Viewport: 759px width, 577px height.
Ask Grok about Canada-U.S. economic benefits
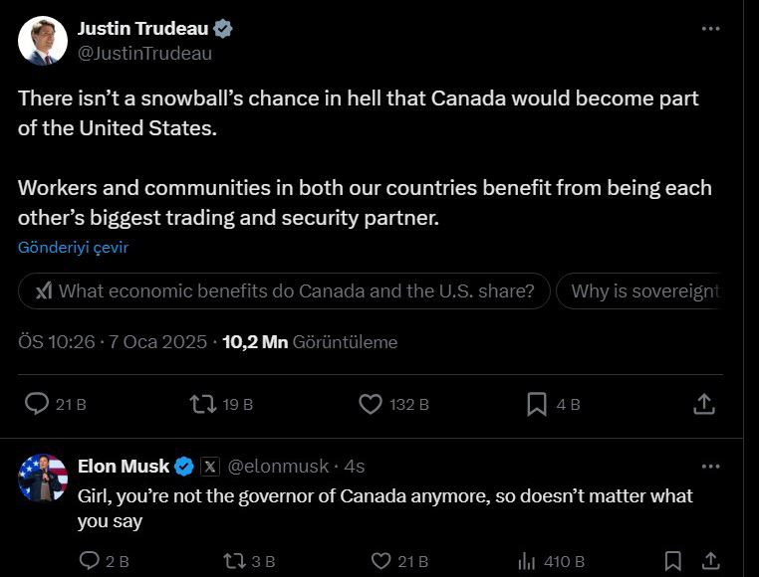click(284, 291)
